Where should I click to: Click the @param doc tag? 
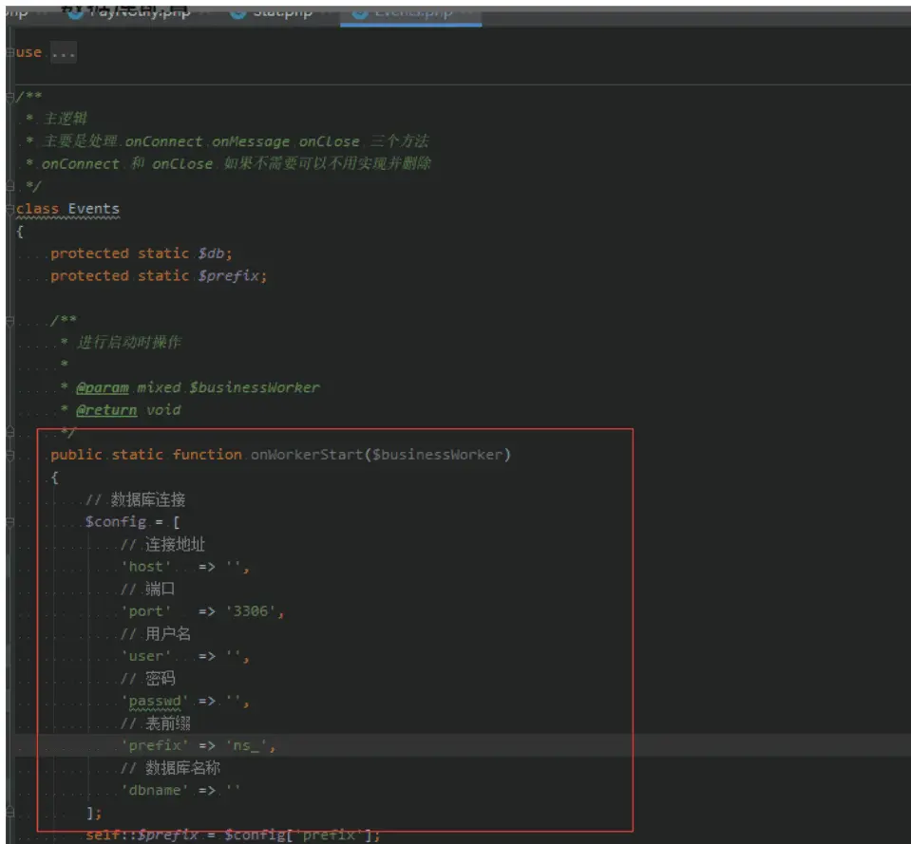pyautogui.click(x=102, y=387)
